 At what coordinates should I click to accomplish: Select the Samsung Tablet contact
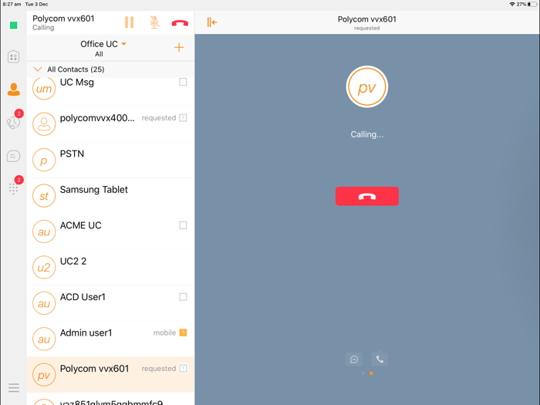(110, 196)
